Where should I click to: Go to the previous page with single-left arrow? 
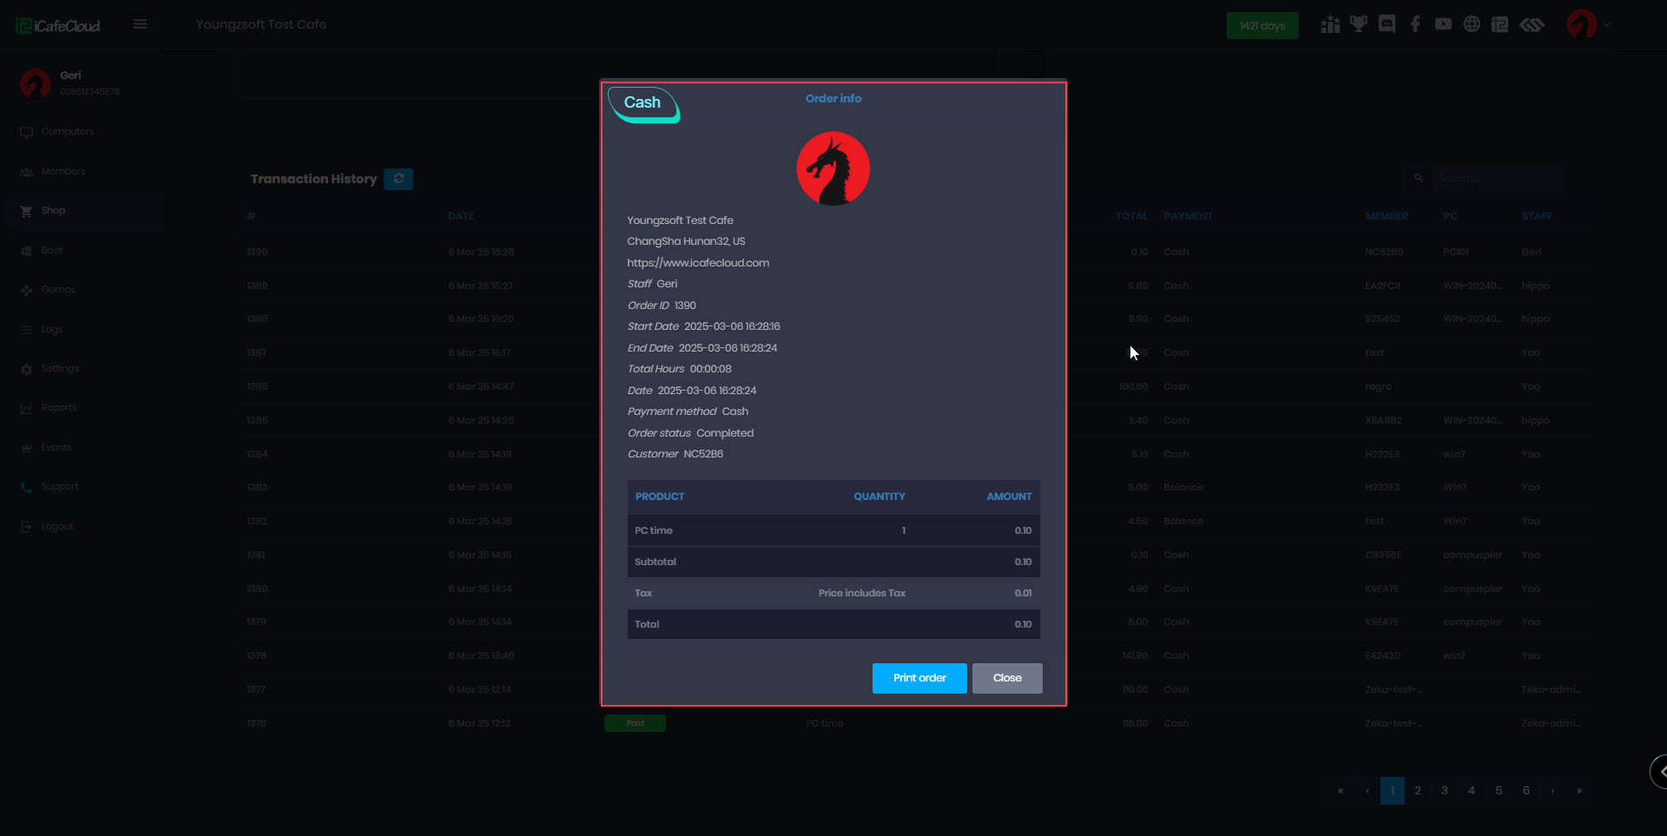[x=1367, y=791]
